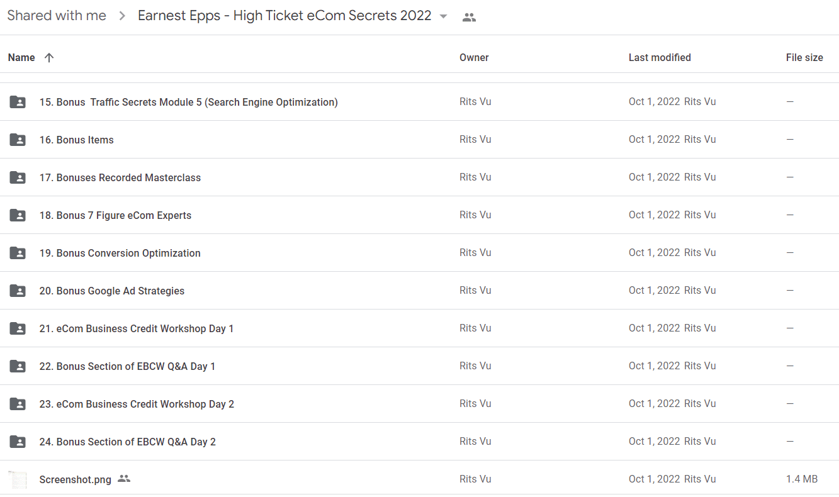Click folder icon of 24. Bonus Section EBCW Q&A Day 2
Image resolution: width=839 pixels, height=497 pixels.
(18, 442)
